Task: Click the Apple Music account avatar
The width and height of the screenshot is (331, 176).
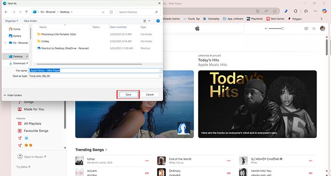Action: click(323, 29)
